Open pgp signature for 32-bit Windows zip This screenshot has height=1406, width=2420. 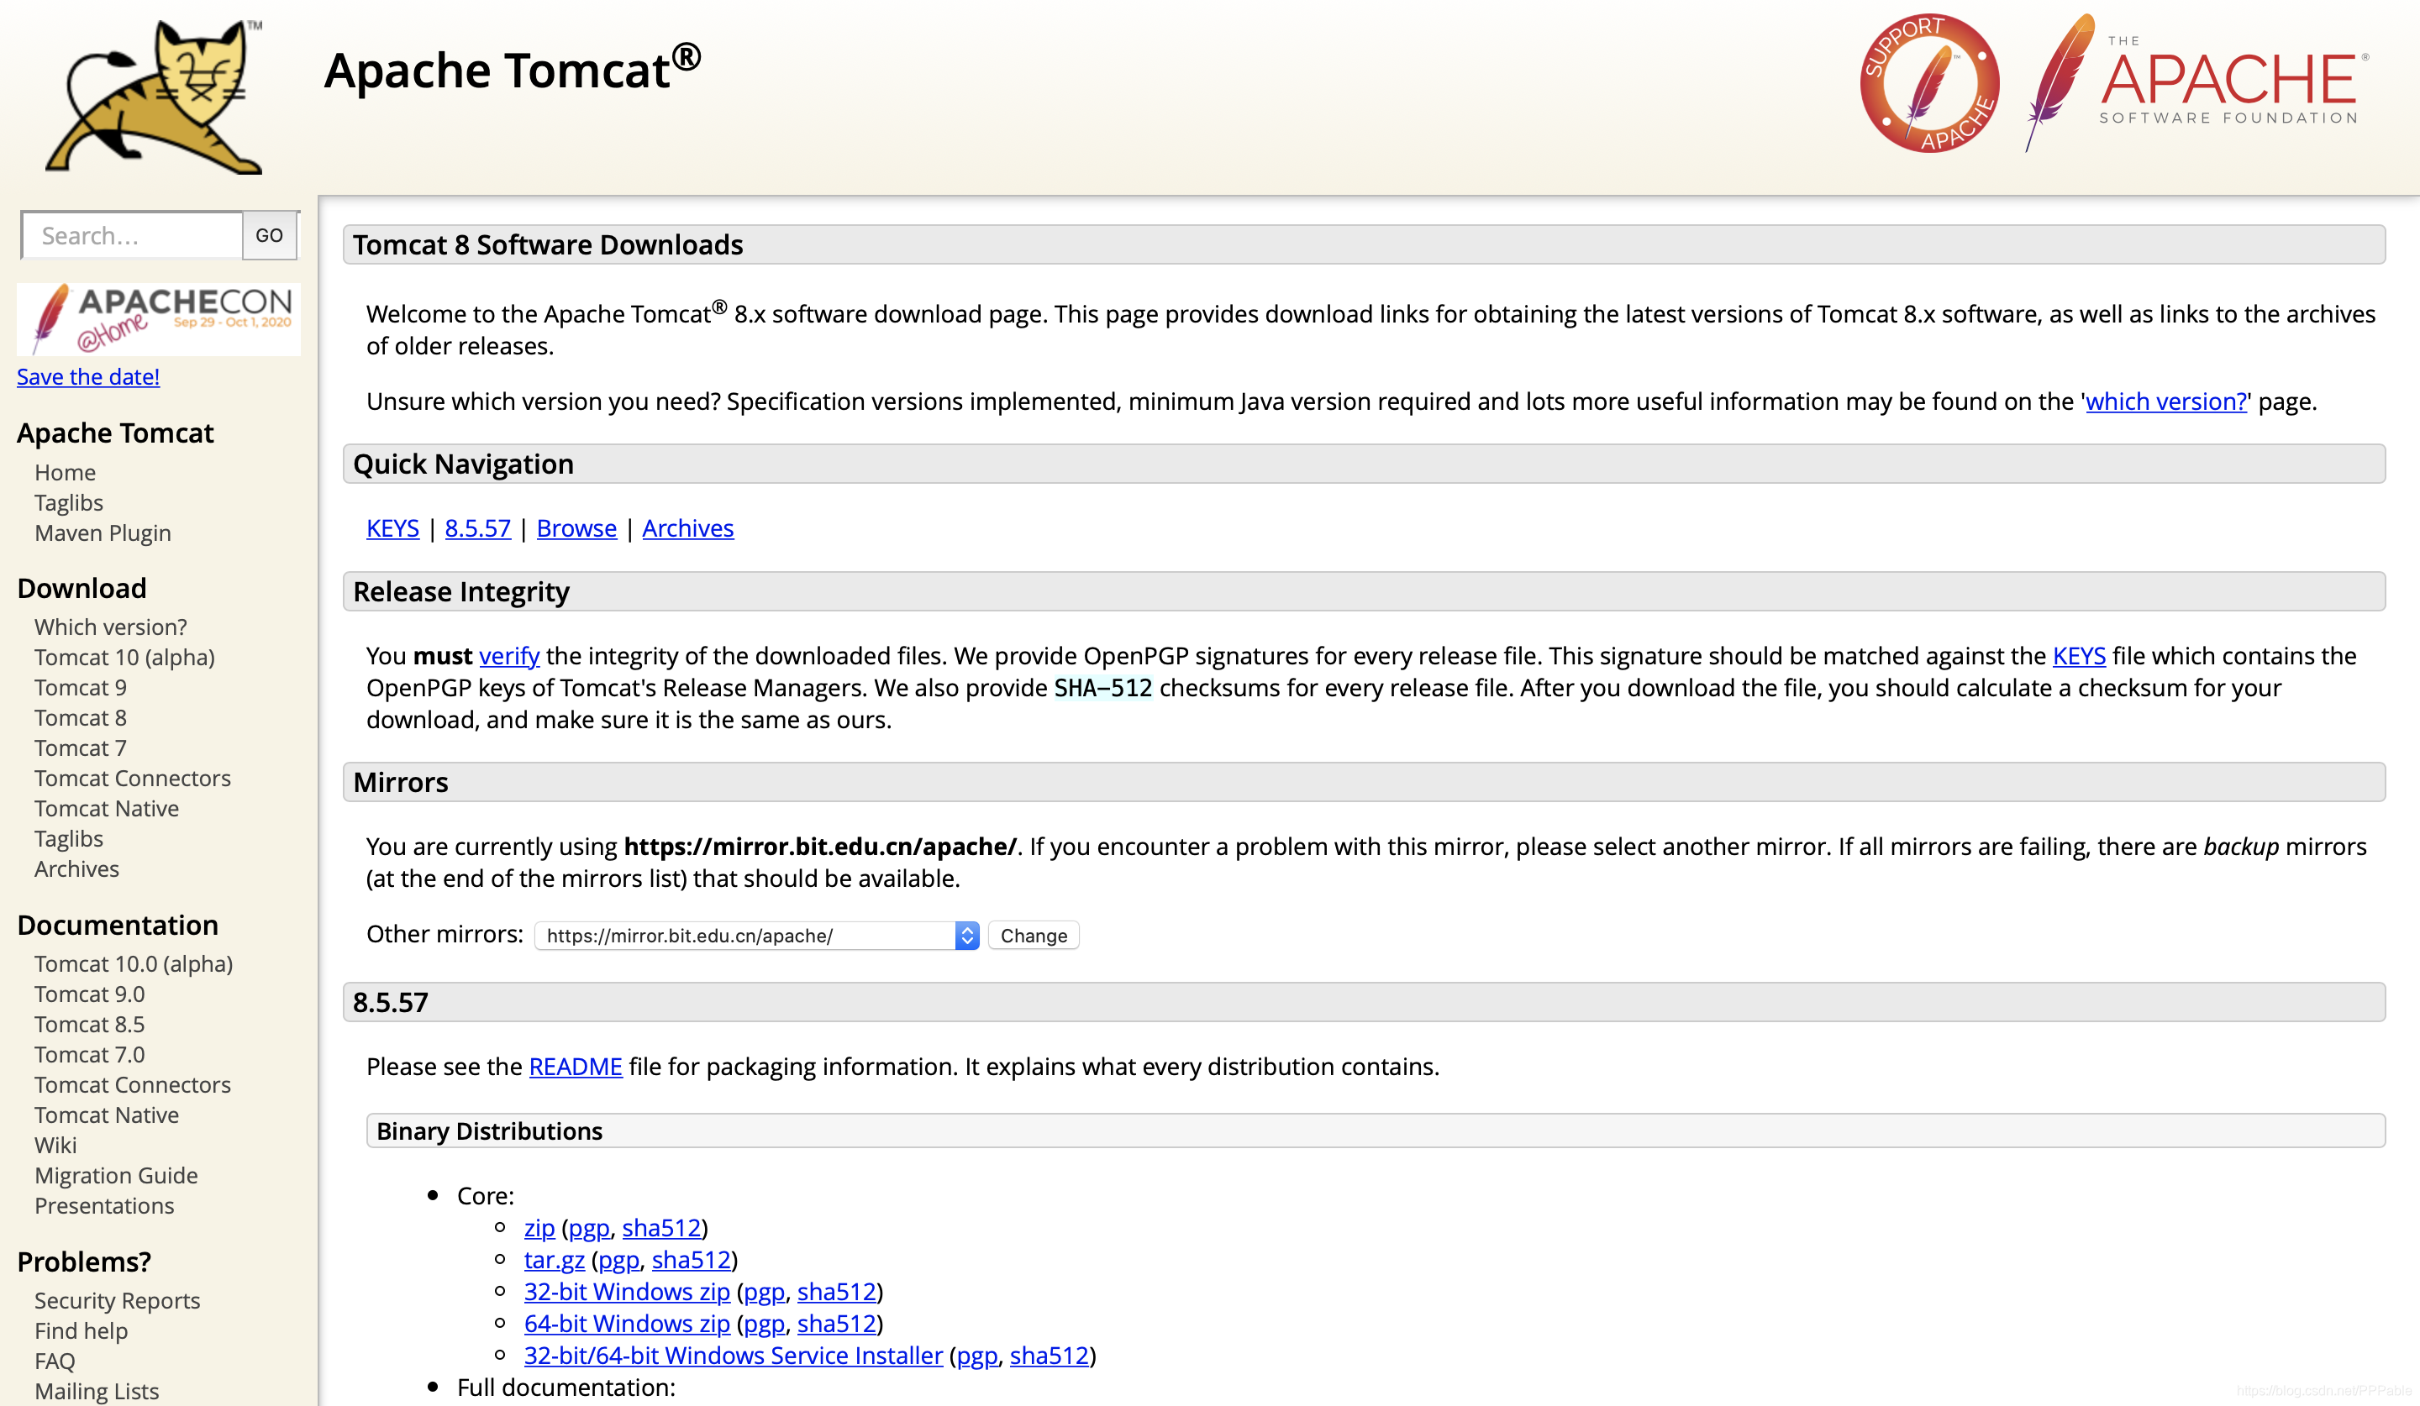765,1291
